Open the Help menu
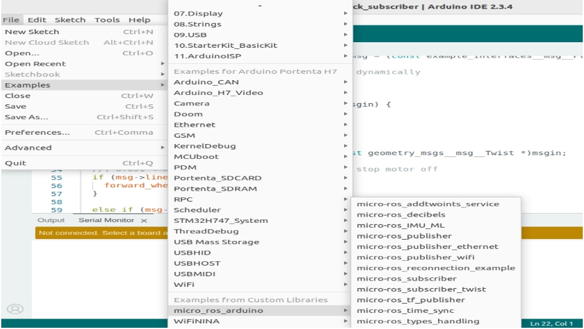584x329 pixels. [140, 20]
